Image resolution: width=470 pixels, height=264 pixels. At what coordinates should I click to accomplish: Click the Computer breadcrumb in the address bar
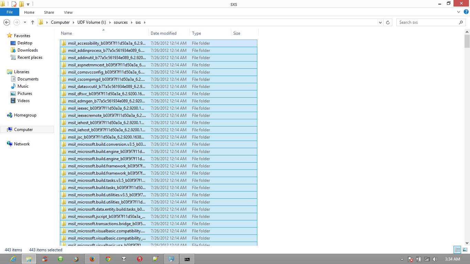[60, 22]
